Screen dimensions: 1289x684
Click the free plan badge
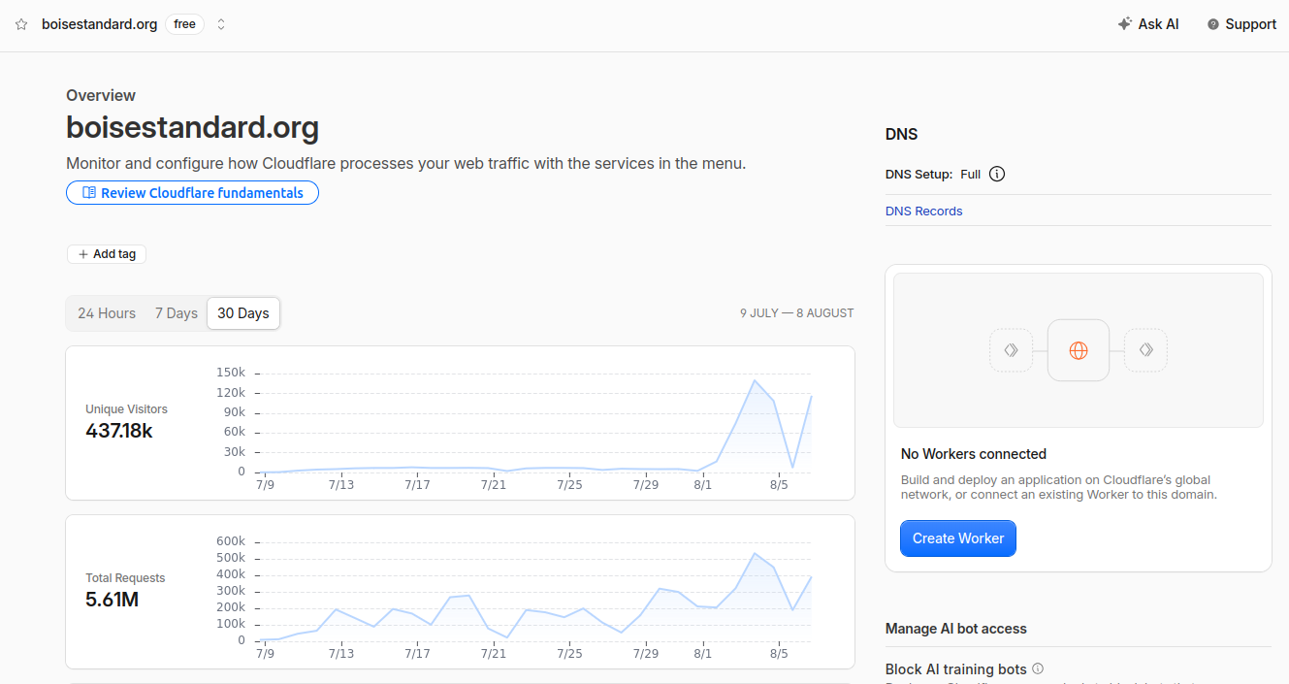pyautogui.click(x=184, y=24)
